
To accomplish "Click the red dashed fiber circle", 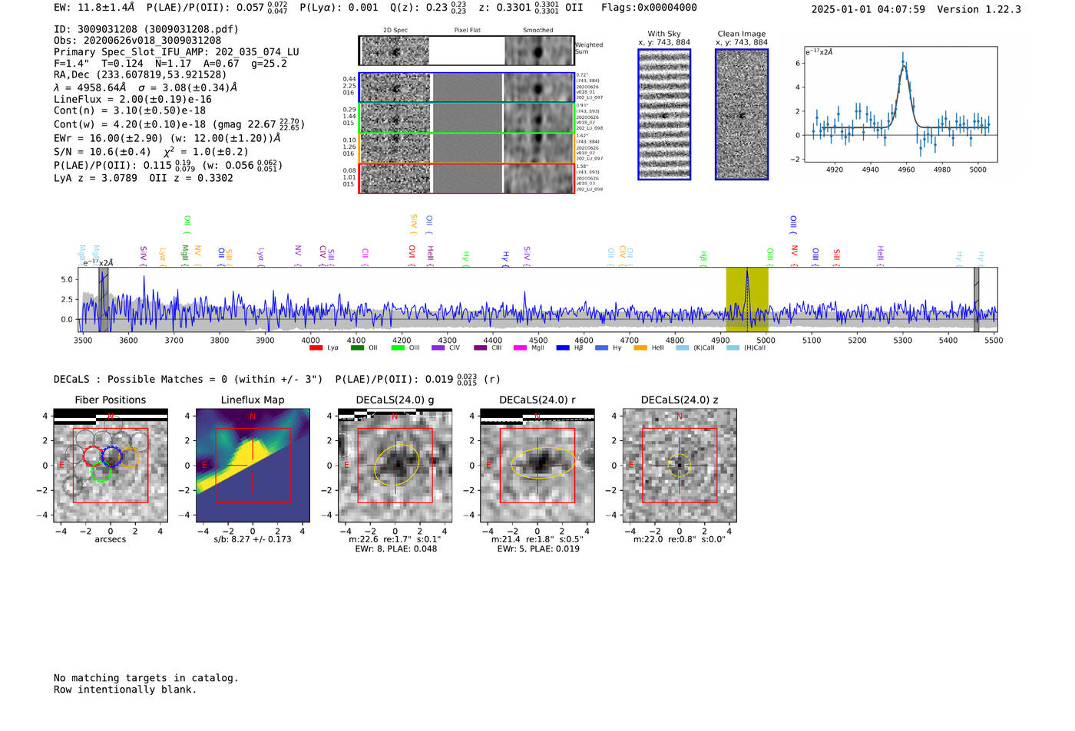I will 93,456.
